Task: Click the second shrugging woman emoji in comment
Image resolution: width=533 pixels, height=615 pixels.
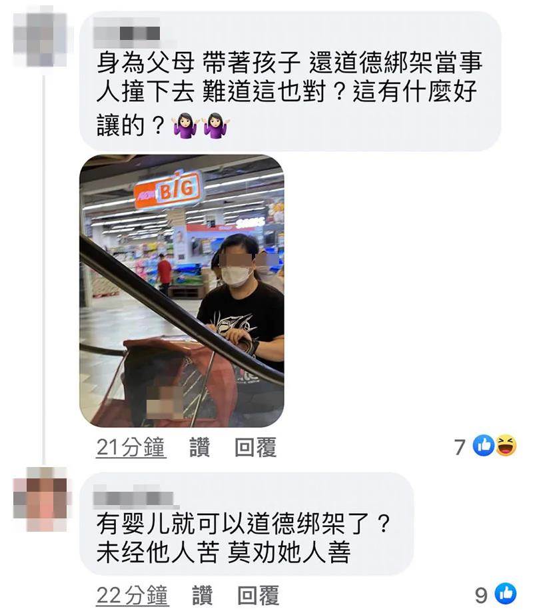Action: [216, 125]
